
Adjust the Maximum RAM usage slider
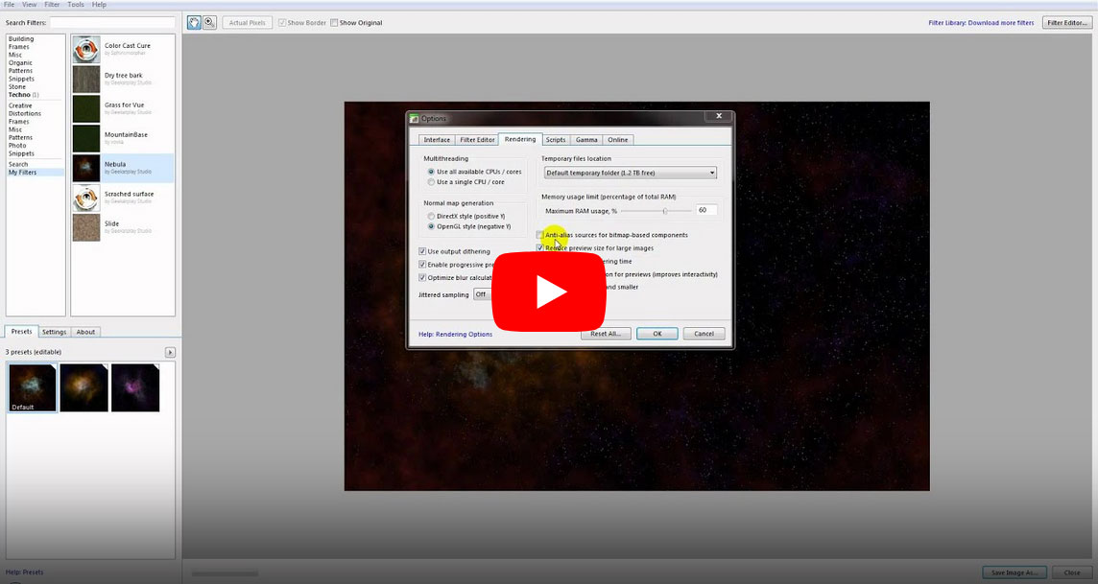coord(664,210)
